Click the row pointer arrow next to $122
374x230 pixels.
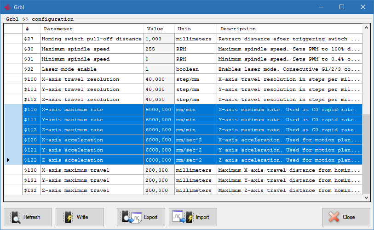(8, 160)
